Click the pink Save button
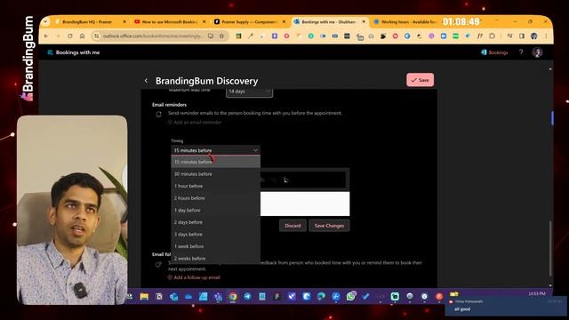569x320 pixels. [420, 80]
